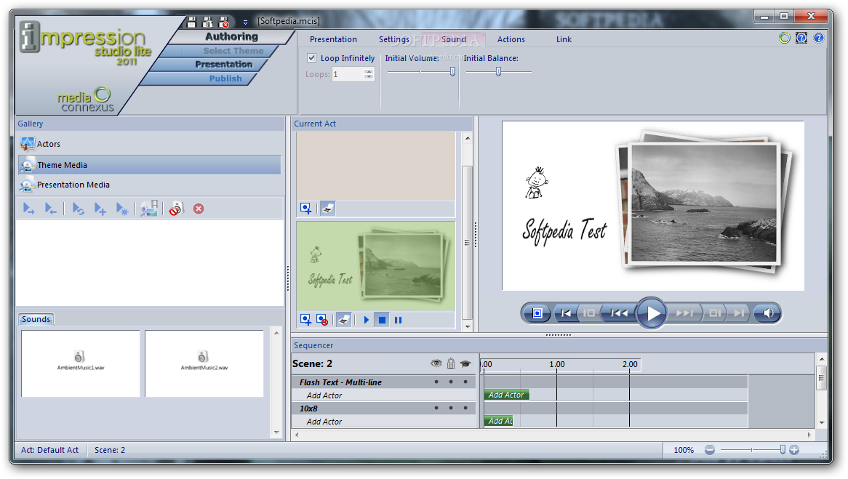This screenshot has height=479, width=848.
Task: Click the Save As floppy icon
Action: (208, 22)
